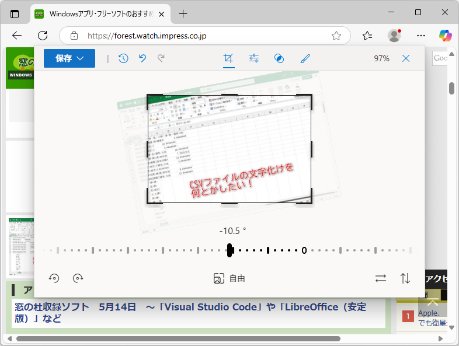Open the 保存 save dropdown button
This screenshot has width=459, height=346.
69,58
